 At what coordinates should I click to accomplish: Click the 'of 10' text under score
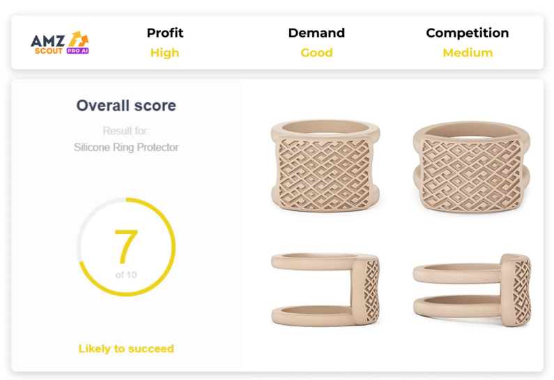tap(126, 275)
